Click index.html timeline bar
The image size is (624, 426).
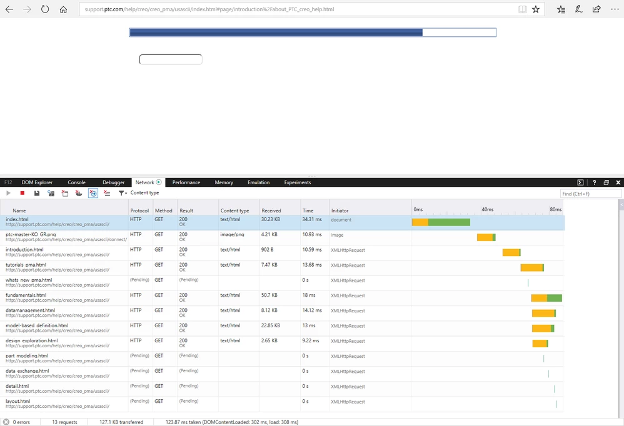point(441,222)
